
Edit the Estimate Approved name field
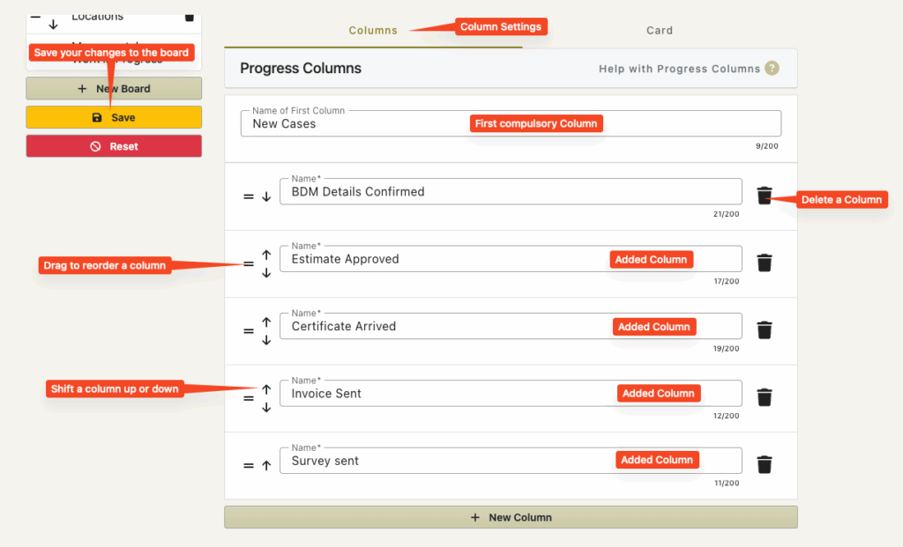[511, 259]
